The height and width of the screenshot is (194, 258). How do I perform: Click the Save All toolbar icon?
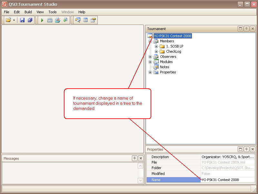click(30, 20)
